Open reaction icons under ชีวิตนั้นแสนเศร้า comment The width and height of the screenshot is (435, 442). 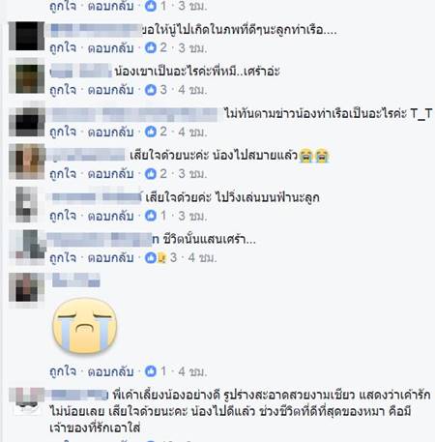[x=156, y=257]
